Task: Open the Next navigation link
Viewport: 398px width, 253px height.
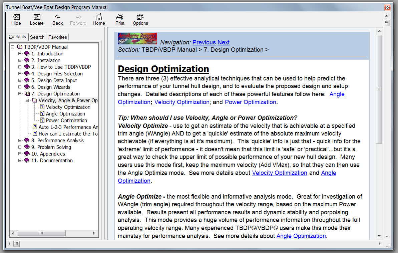Action: point(224,42)
